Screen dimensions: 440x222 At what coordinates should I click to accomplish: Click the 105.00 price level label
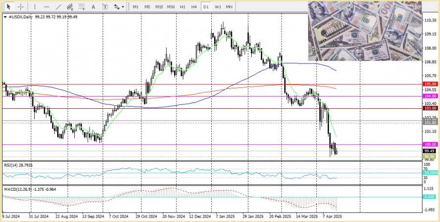pos(431,84)
